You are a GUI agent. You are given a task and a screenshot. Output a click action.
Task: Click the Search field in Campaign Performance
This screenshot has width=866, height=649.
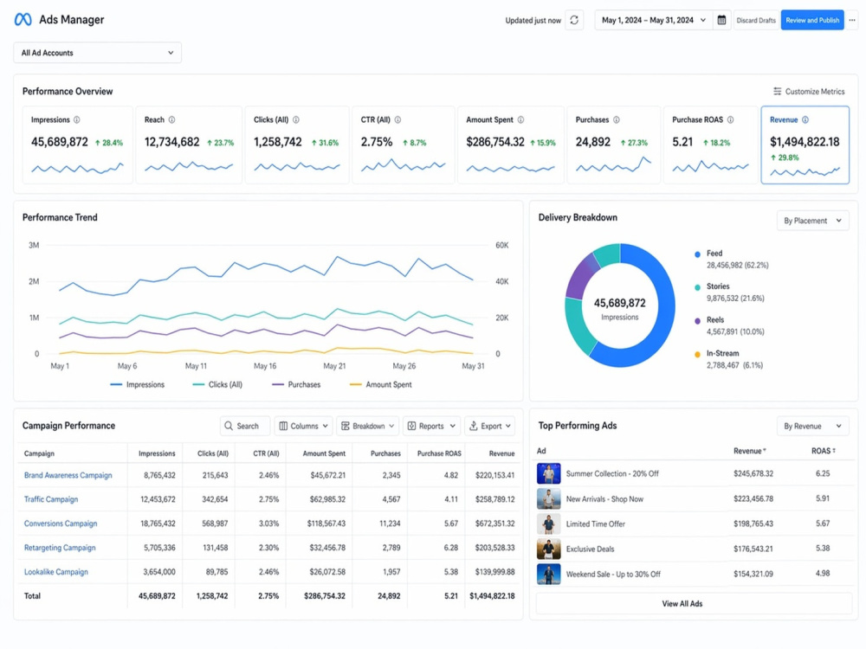245,426
